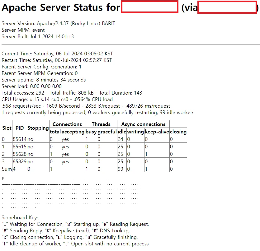Select PID 85615 in the table

click(x=20, y=147)
